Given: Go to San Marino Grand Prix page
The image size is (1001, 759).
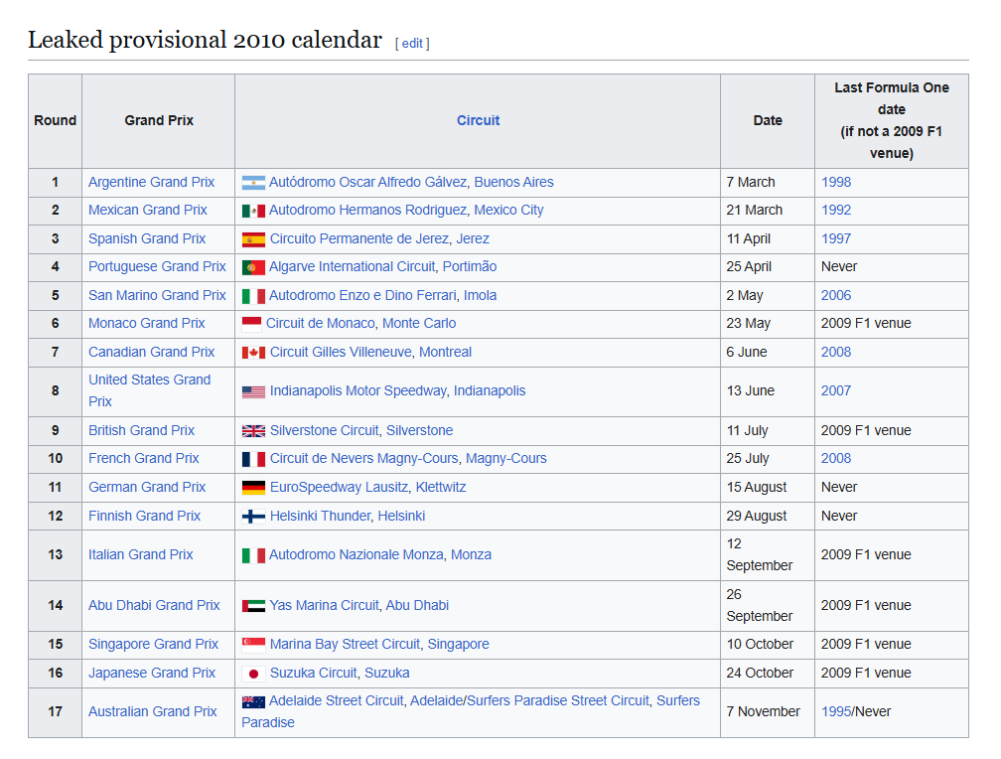Looking at the screenshot, I should [157, 295].
